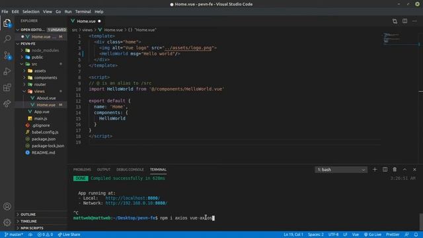Open errors and warnings status indicator

(45, 235)
